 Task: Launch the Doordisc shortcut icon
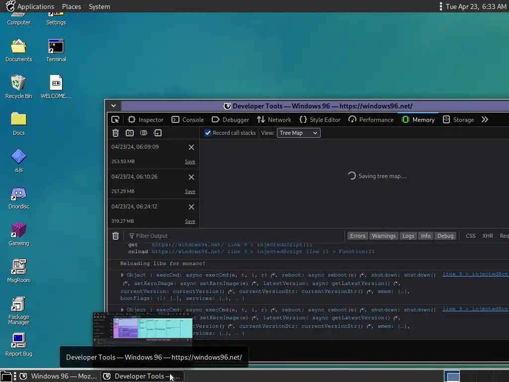(18, 197)
